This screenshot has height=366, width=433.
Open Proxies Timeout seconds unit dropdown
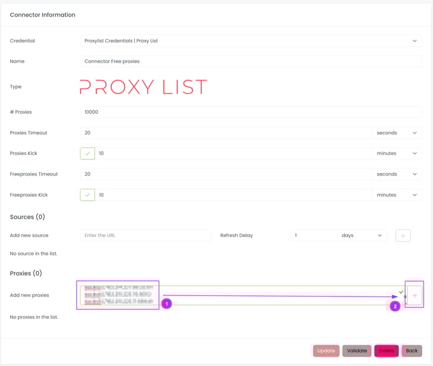pyautogui.click(x=397, y=133)
